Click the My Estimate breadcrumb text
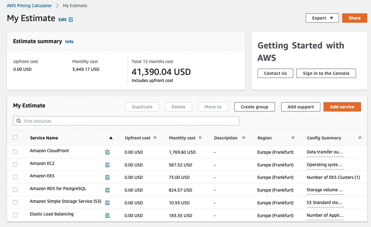This screenshot has height=227, width=371. click(75, 6)
